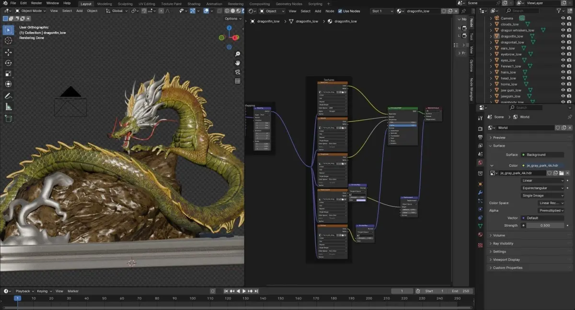Disable rendering for clouds_low camera icon
575x310 pixels.
[569, 24]
